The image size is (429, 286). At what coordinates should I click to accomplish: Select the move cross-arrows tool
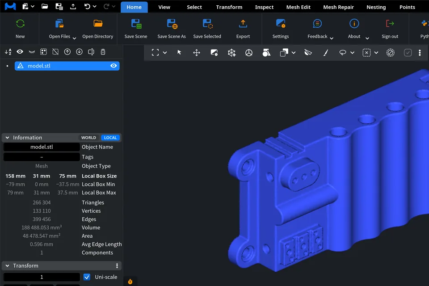click(197, 52)
